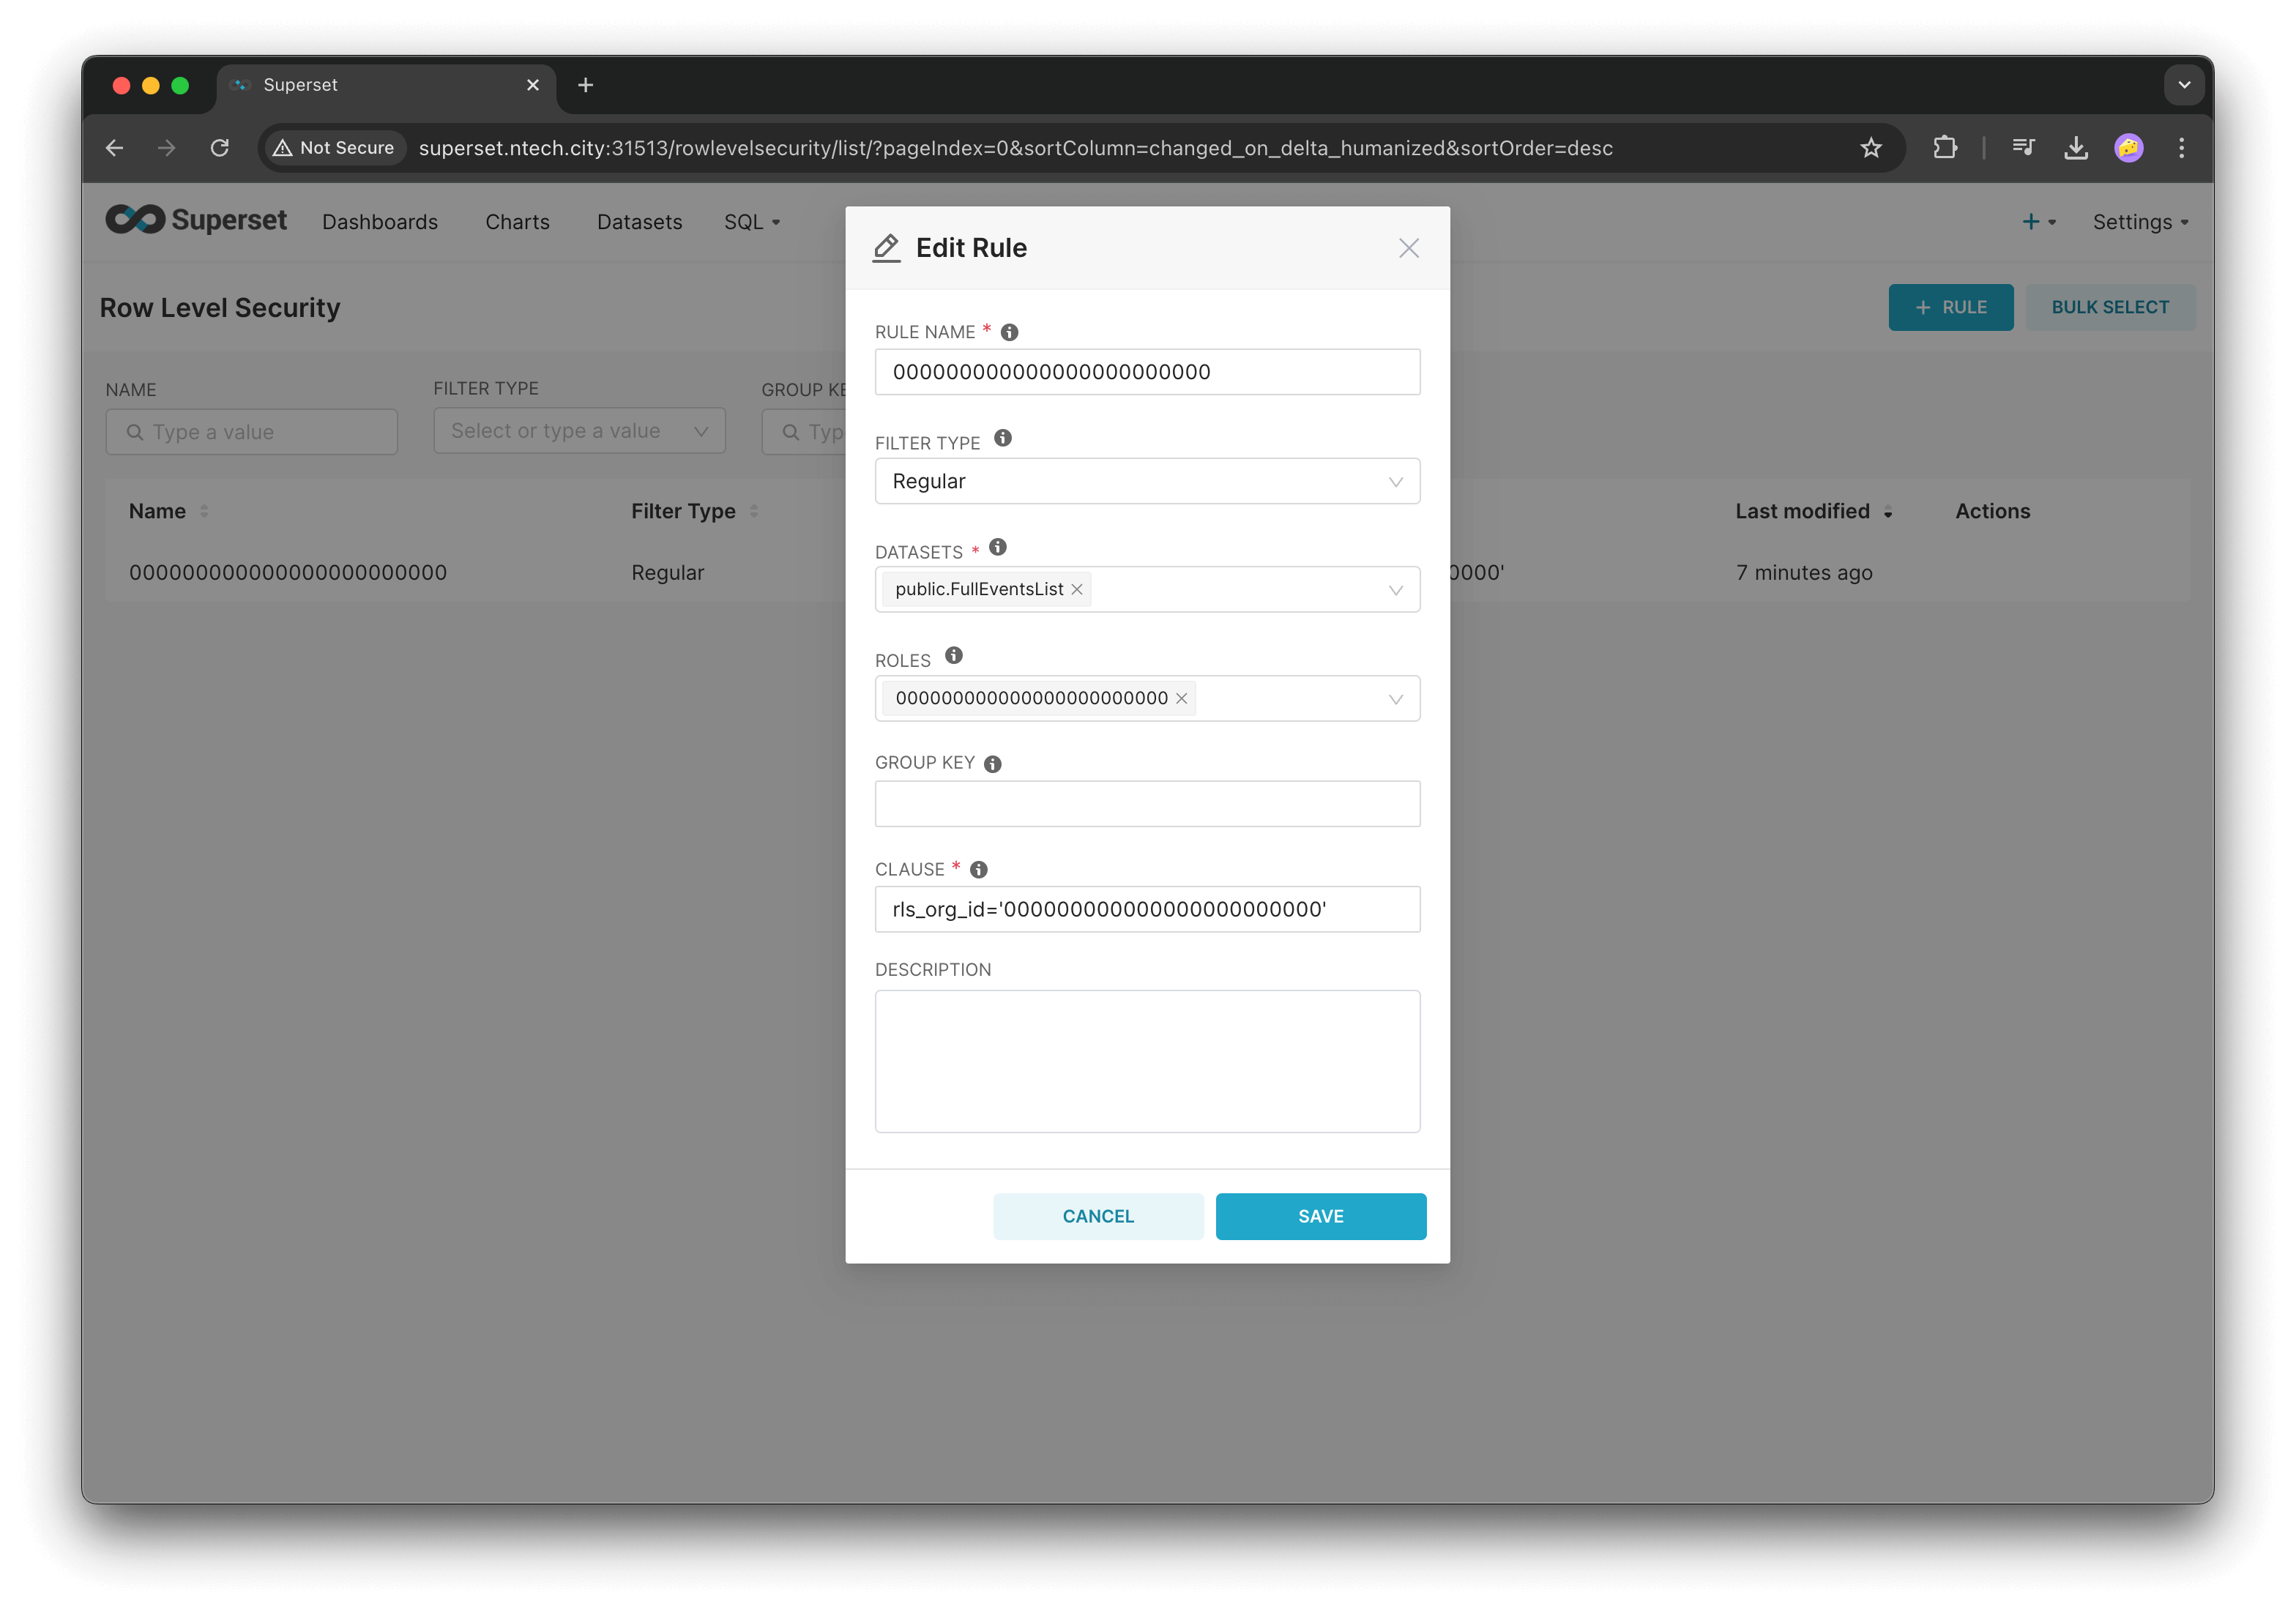Image resolution: width=2296 pixels, height=1612 pixels.
Task: Open the Settings menu
Action: 2140,222
